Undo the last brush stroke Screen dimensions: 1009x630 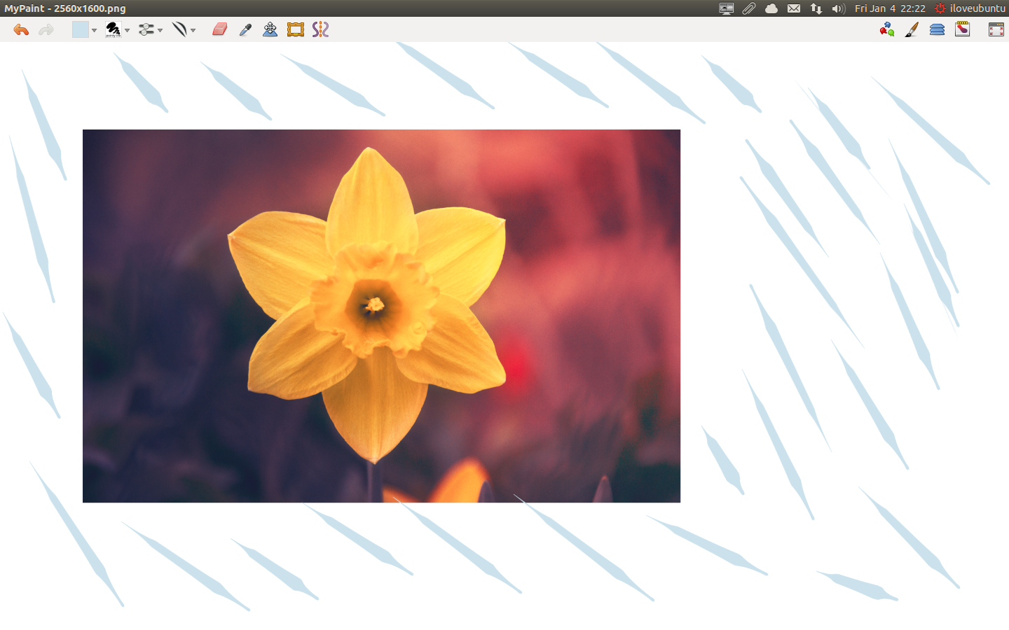click(21, 29)
